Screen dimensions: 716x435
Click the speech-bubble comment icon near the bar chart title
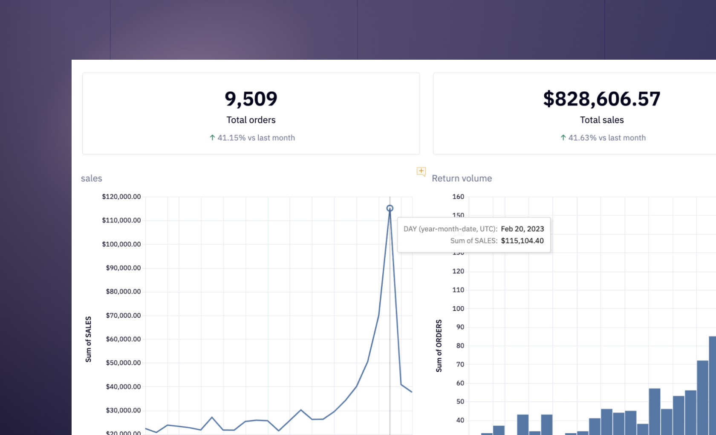[421, 172]
